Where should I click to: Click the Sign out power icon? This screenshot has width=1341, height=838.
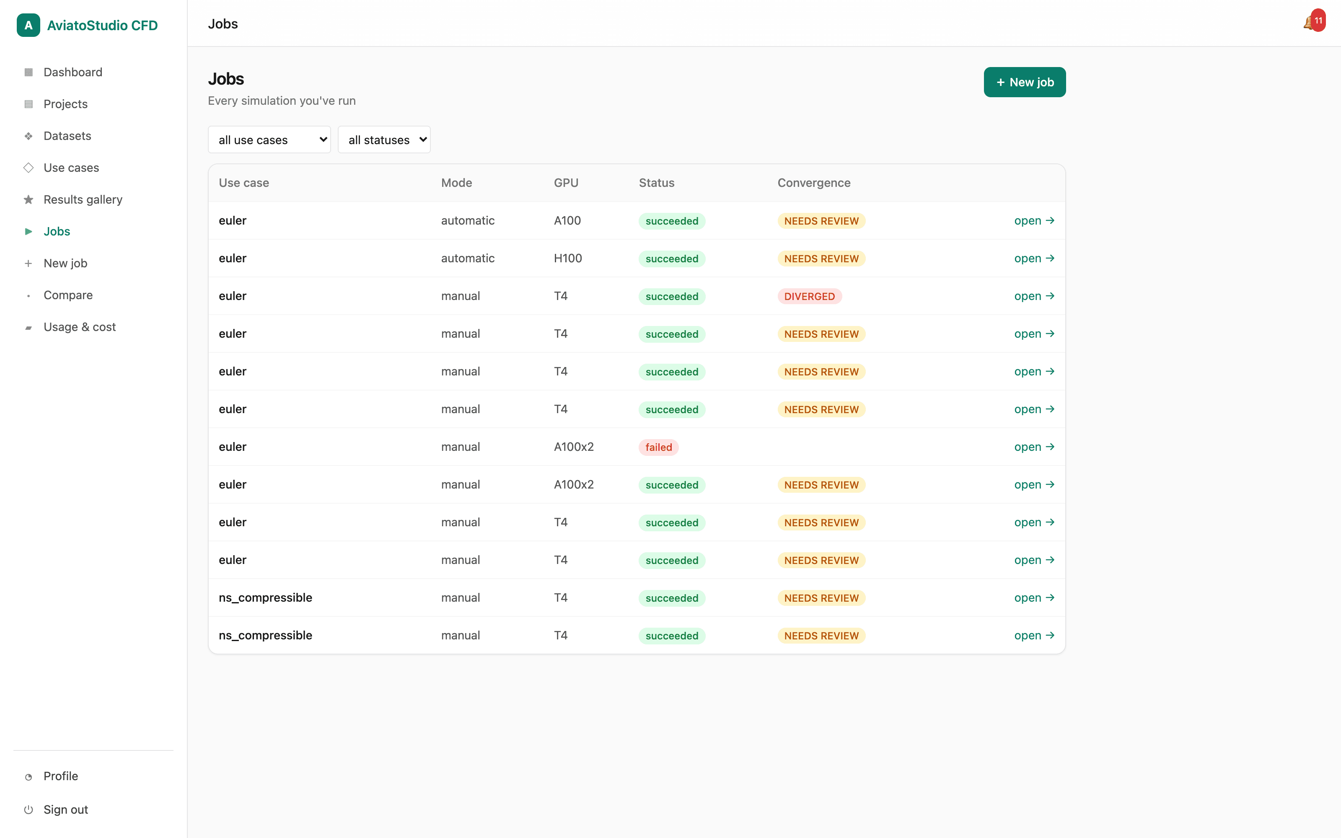[28, 810]
